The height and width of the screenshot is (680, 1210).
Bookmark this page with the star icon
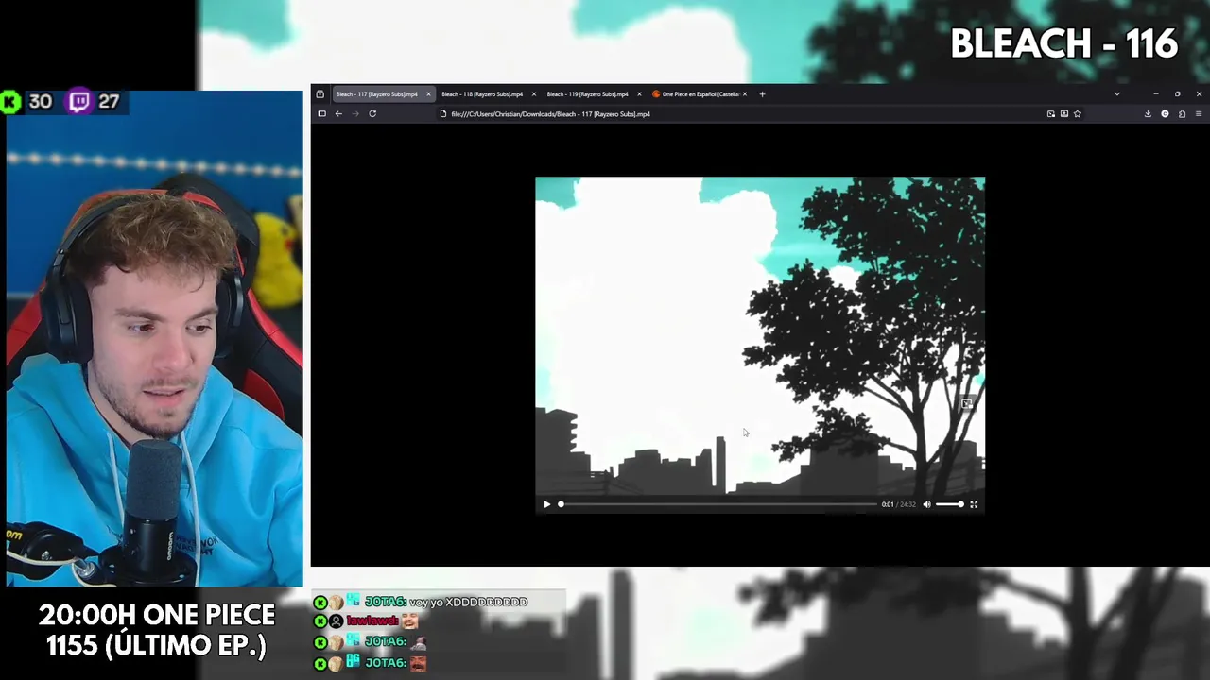pyautogui.click(x=1077, y=114)
